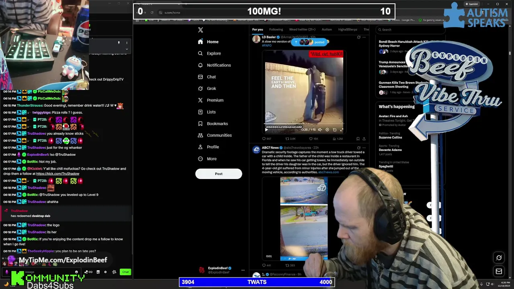Screen dimensions: 514x289
Task: Click the Grok icon on the LD Basler post
Action: [x=359, y=37]
